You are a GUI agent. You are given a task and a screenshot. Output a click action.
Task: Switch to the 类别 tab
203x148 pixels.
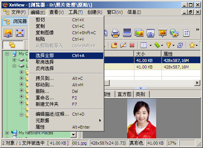[141, 94]
